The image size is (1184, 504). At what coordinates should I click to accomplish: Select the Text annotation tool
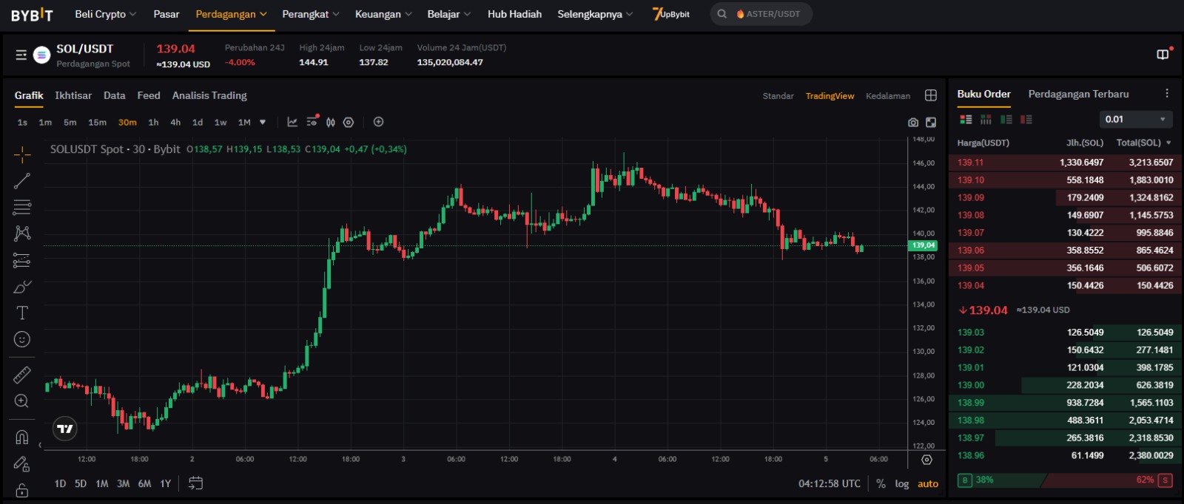(22, 313)
